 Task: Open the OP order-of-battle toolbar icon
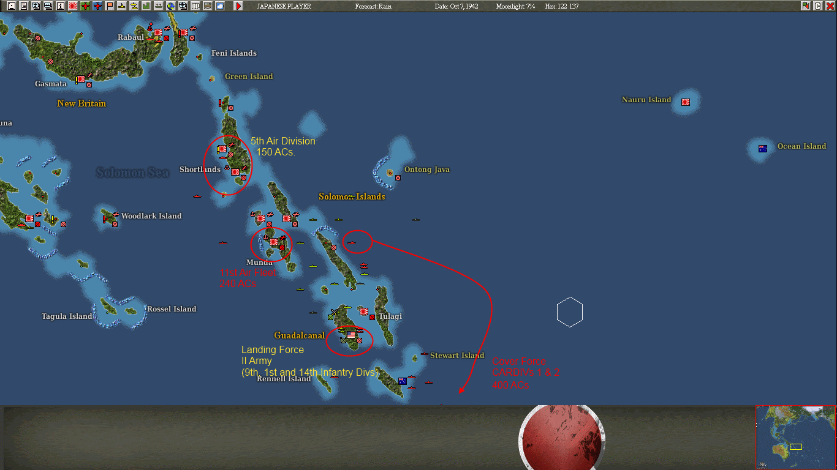[x=195, y=6]
